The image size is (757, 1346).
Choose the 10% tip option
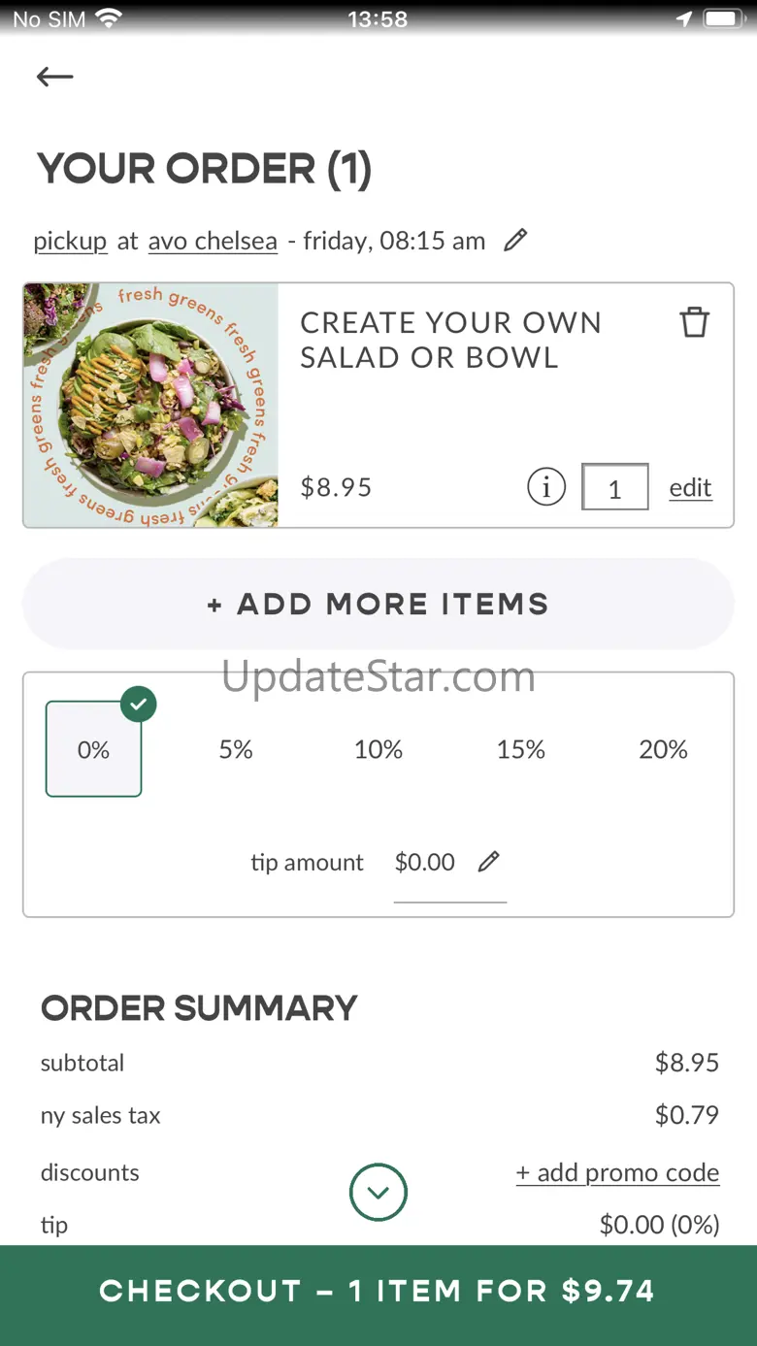378,749
